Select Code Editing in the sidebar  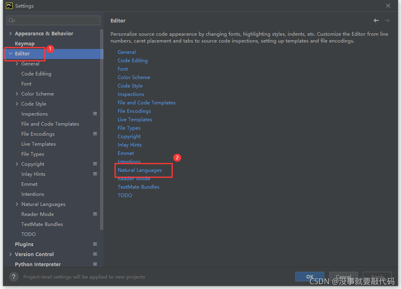coord(36,73)
